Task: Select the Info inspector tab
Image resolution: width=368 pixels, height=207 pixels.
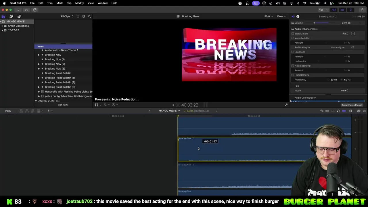Action: tap(298, 16)
